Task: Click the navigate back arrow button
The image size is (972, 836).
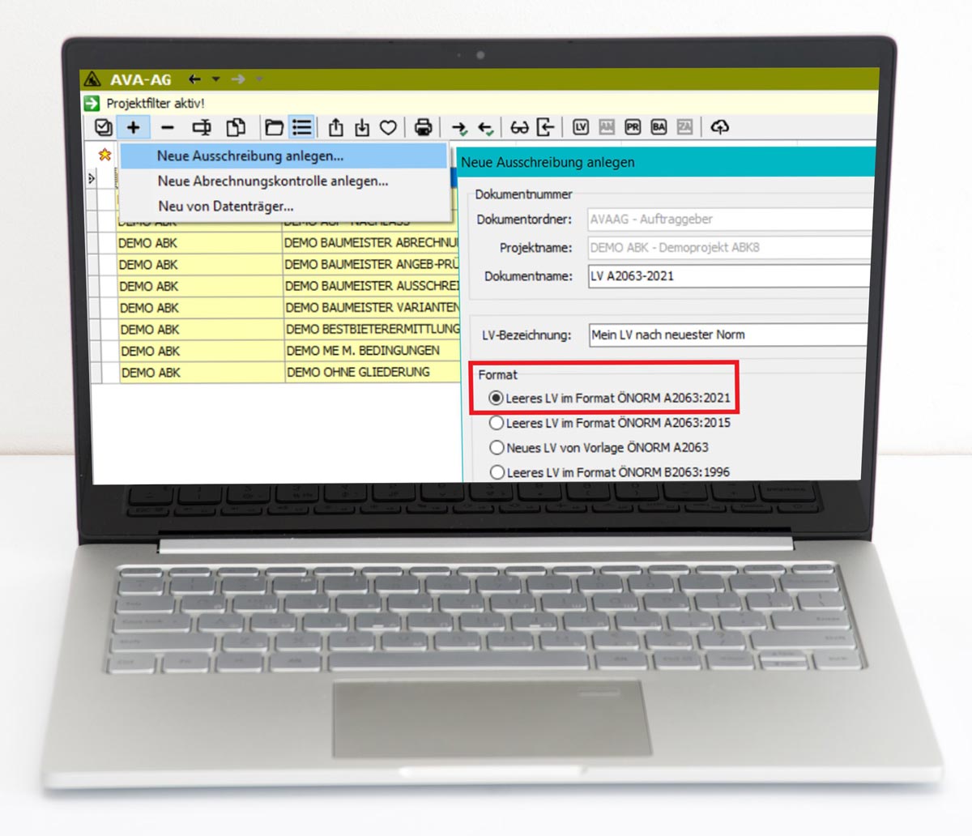Action: (194, 79)
